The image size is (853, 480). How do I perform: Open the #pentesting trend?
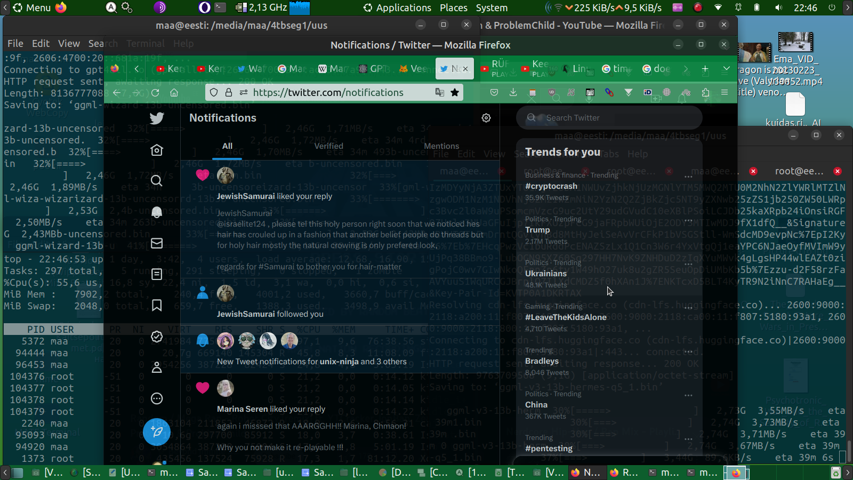point(549,449)
